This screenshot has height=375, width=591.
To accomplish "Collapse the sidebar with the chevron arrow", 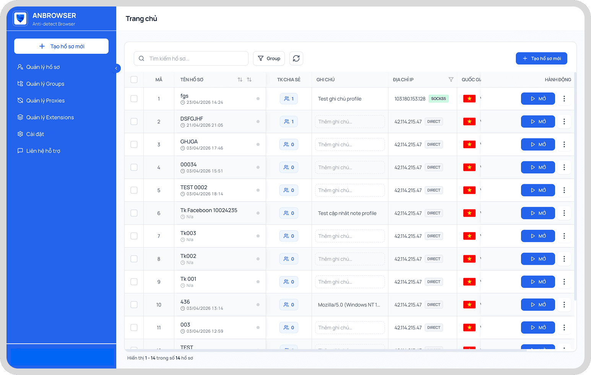I will point(116,68).
